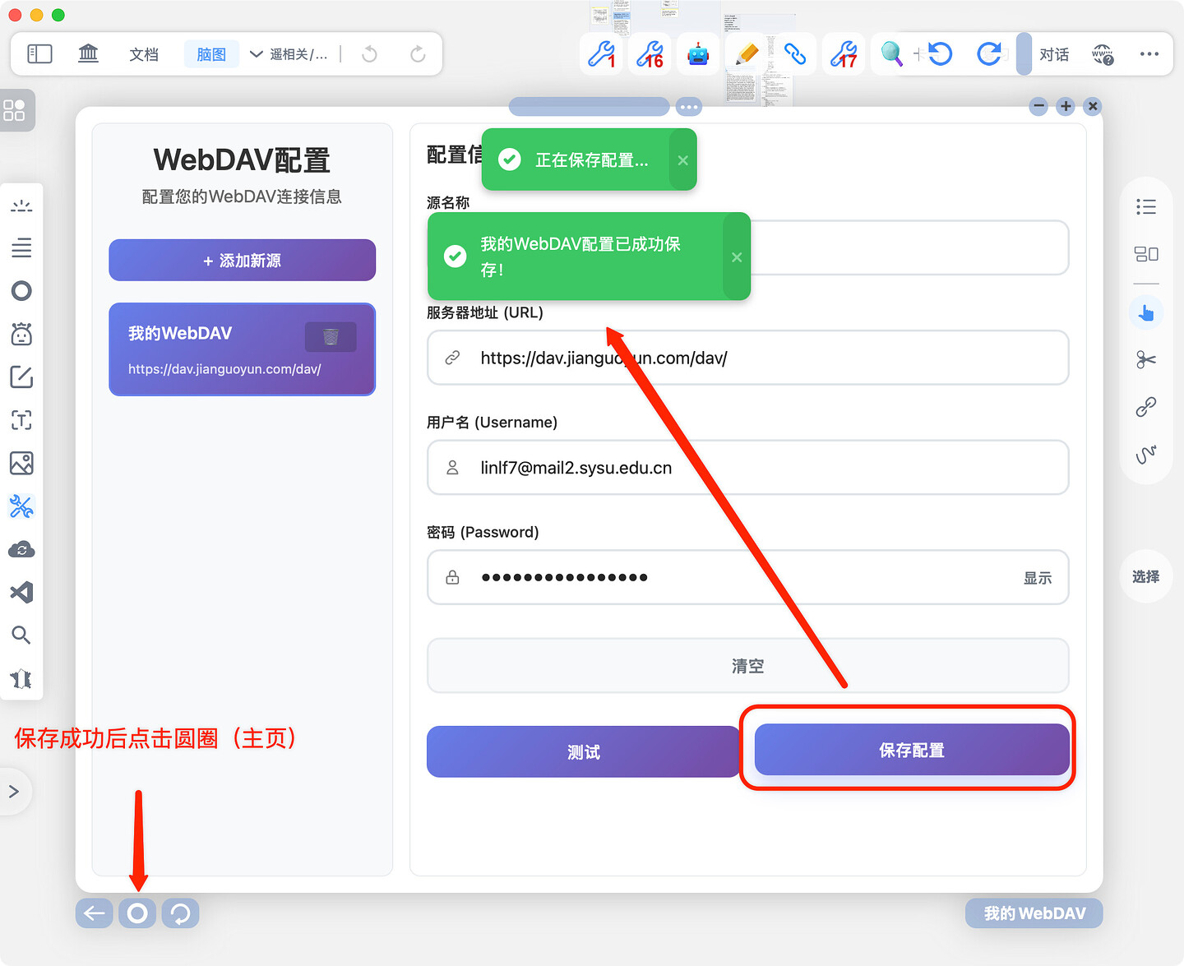Toggle password visibility with 显示
The image size is (1184, 966).
1038,578
